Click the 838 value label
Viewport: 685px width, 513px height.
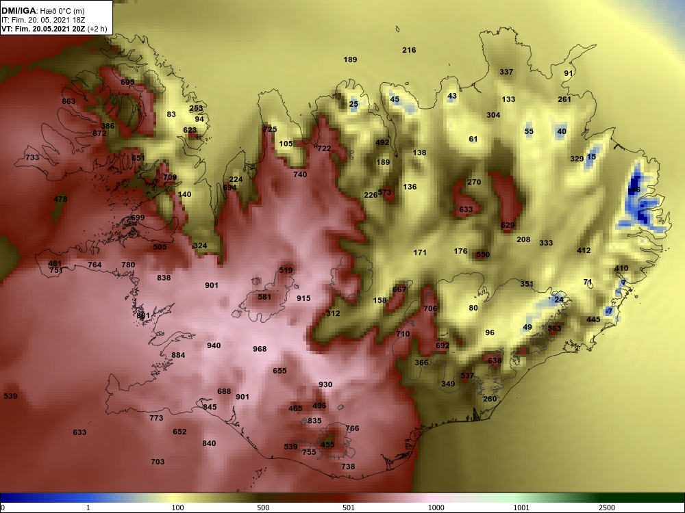click(x=164, y=278)
